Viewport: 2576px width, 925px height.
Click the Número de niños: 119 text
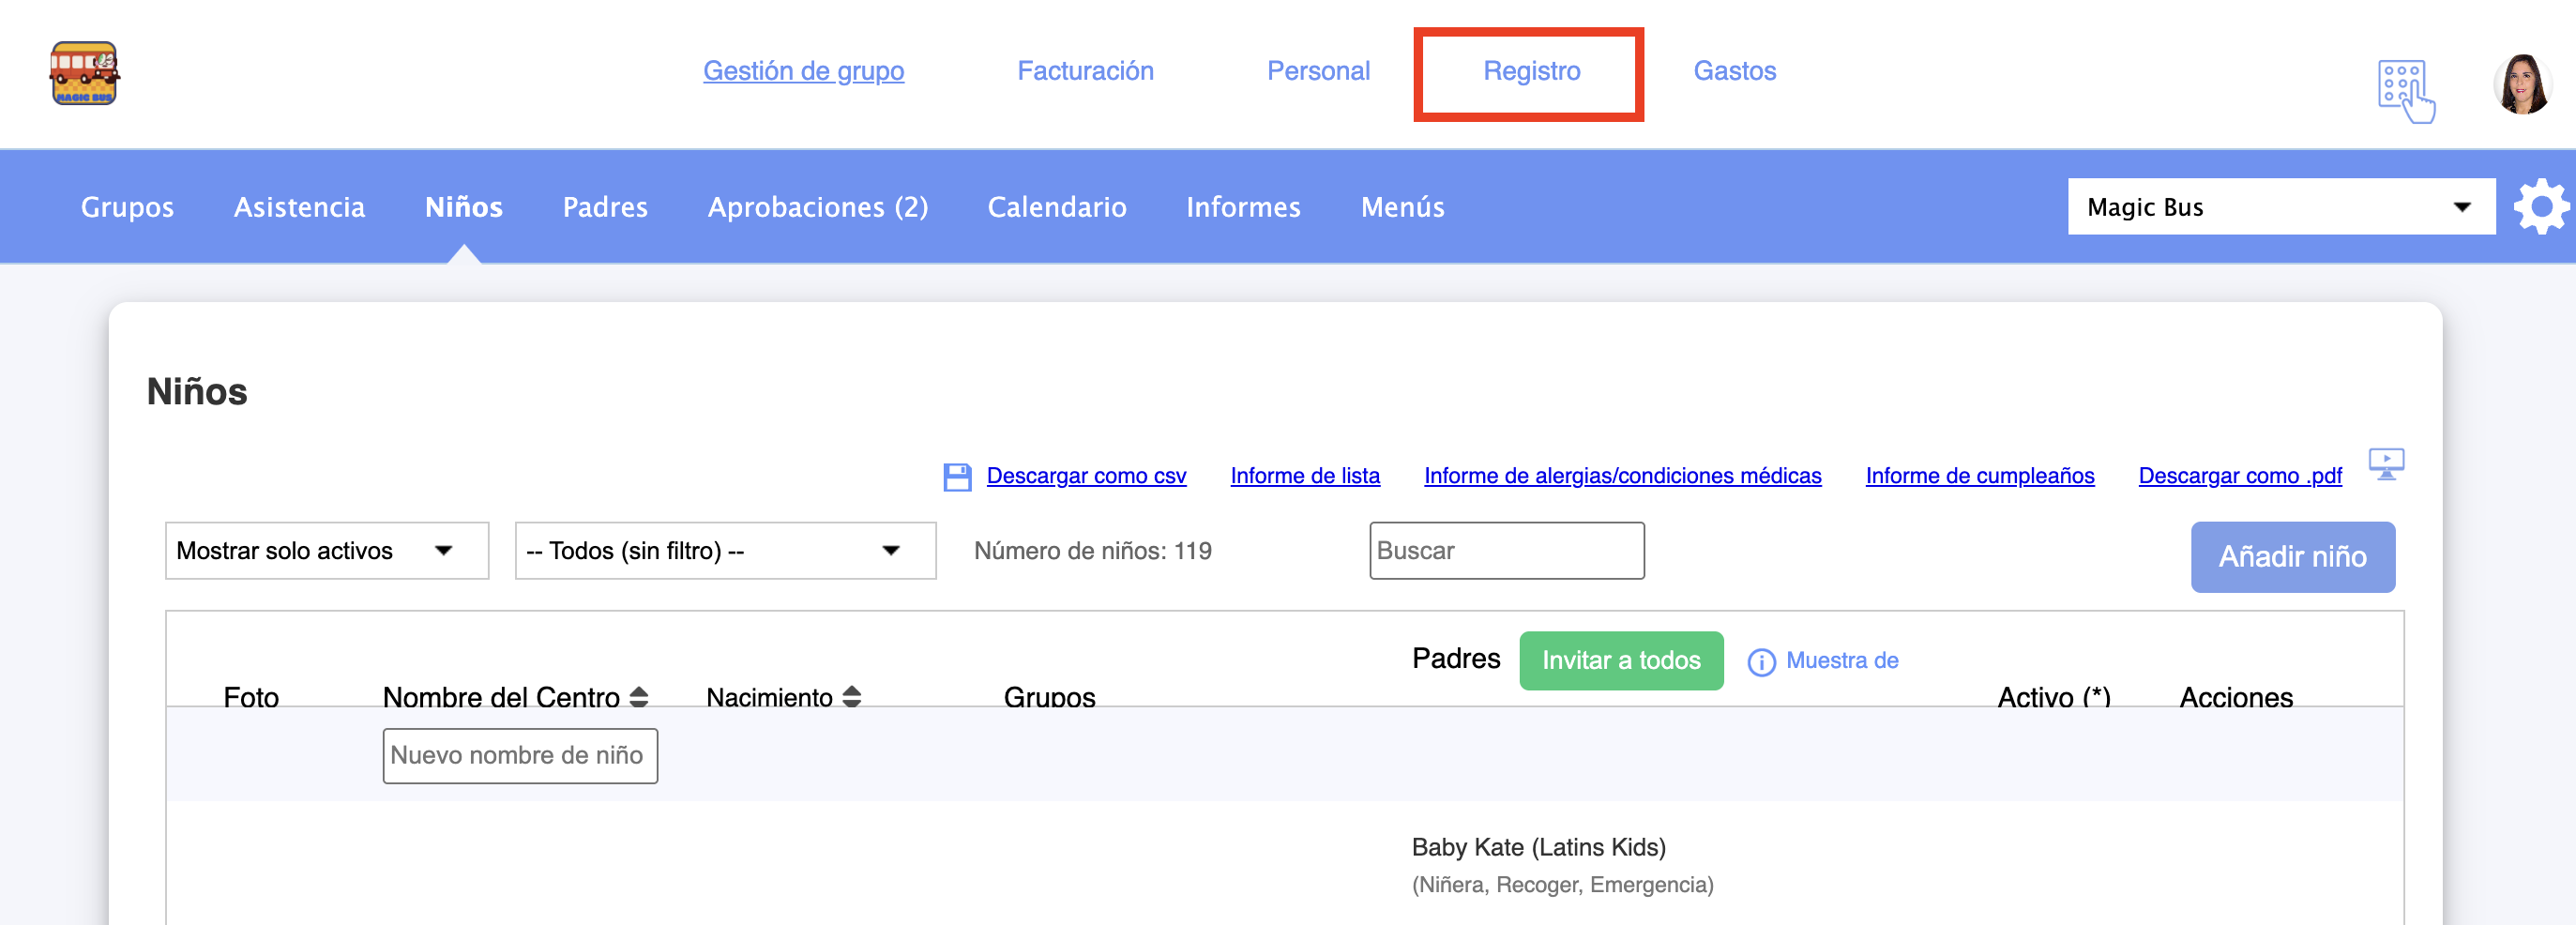(x=1092, y=551)
